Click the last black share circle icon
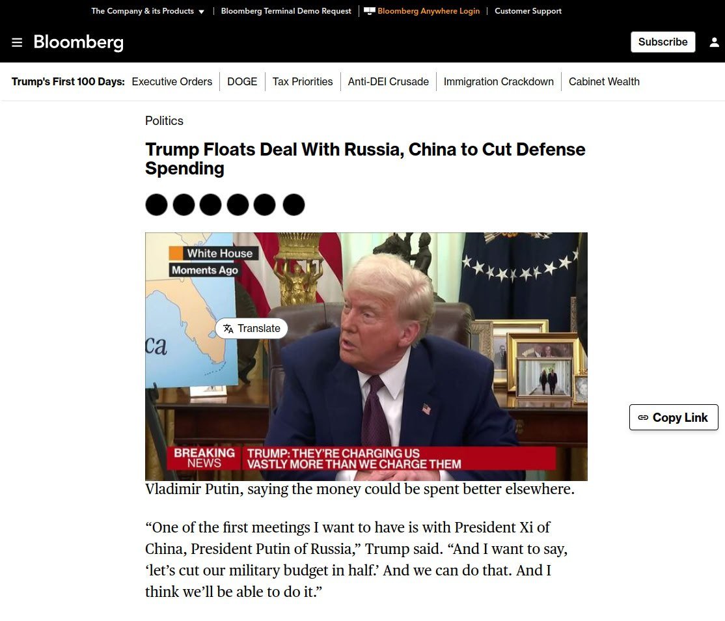The image size is (725, 621). [x=294, y=204]
